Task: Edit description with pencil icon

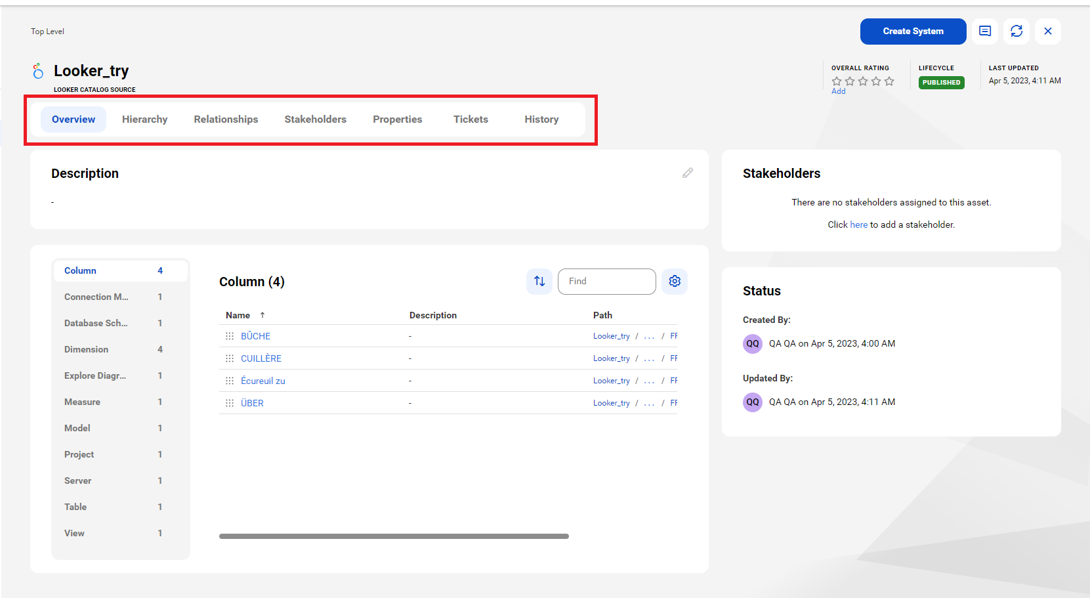Action: [688, 173]
